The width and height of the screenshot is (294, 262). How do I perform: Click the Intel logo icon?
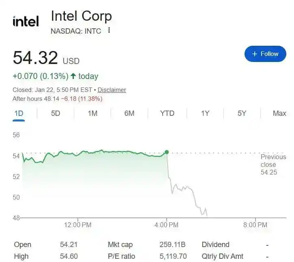[26, 21]
